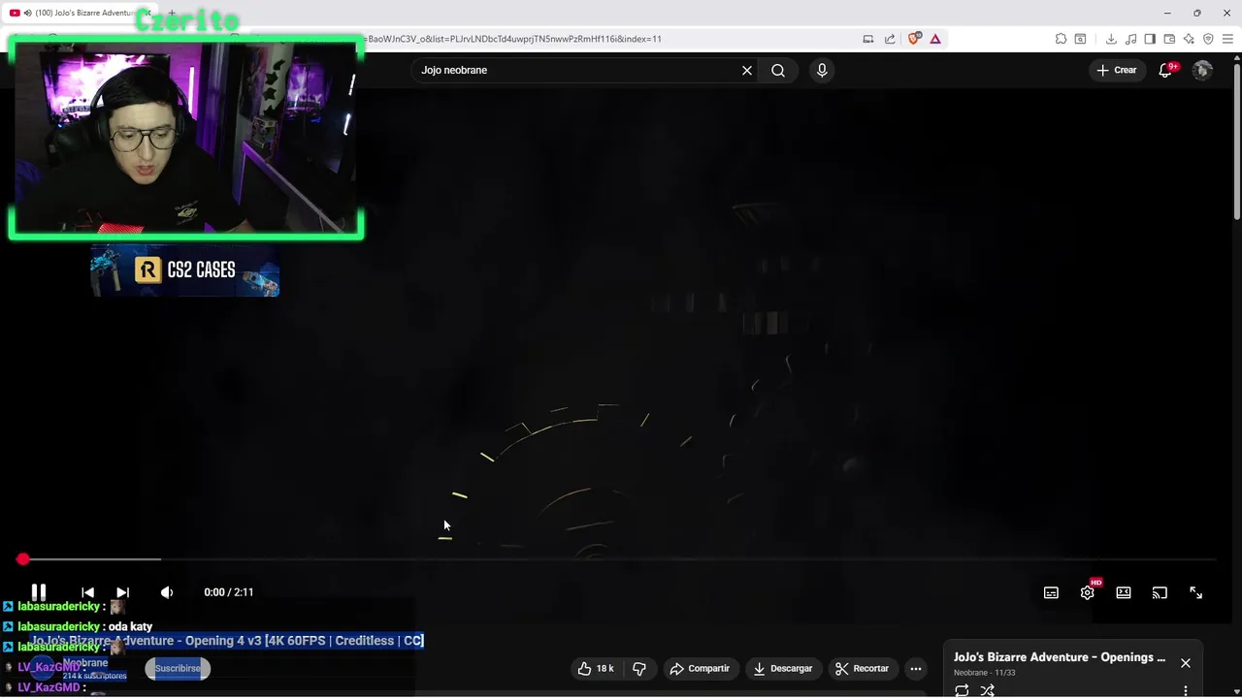Open Brave Wallet icon
The image size is (1242, 698).
point(1169,39)
